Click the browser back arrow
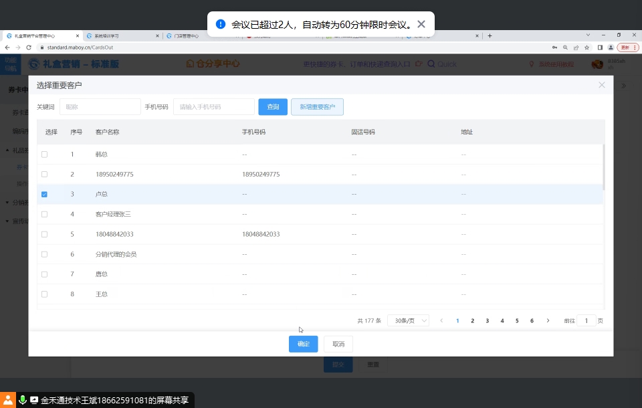 pos(7,47)
